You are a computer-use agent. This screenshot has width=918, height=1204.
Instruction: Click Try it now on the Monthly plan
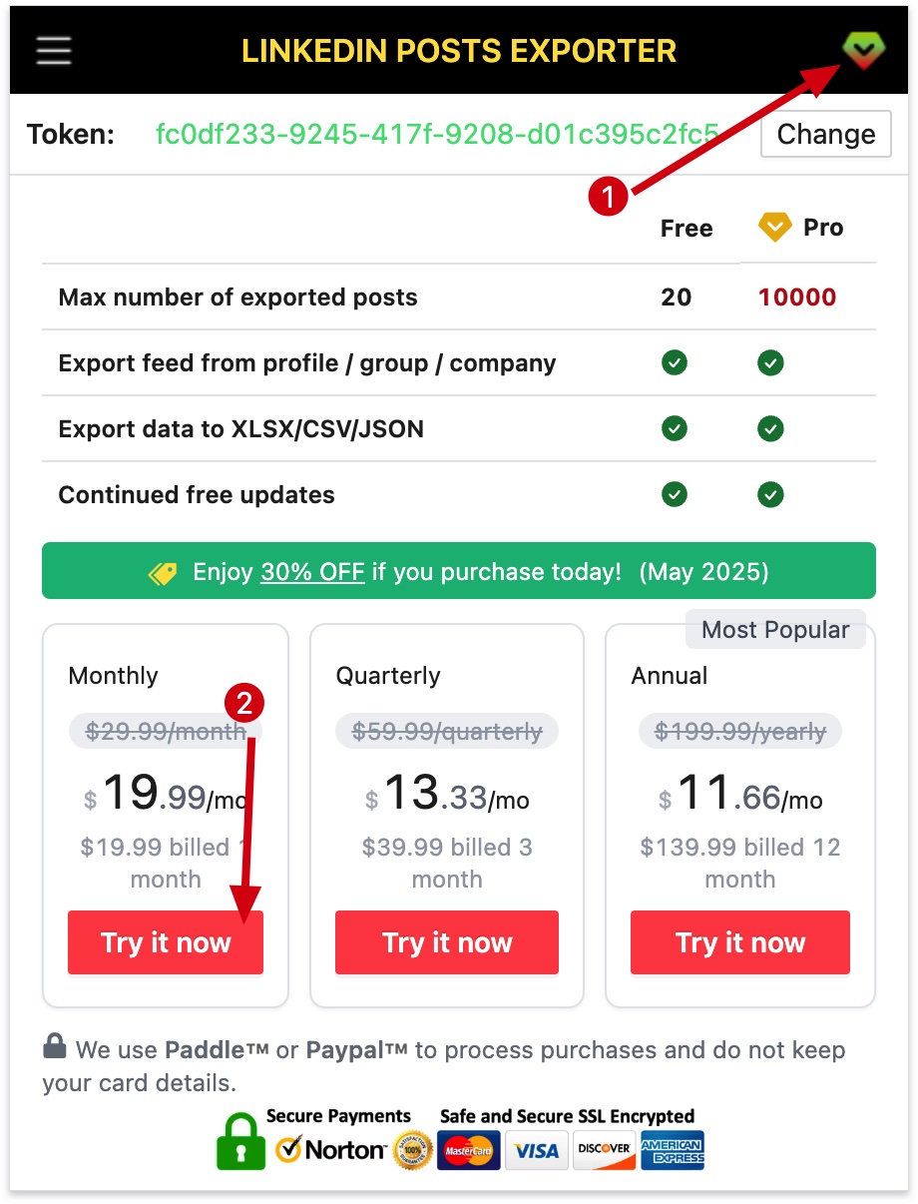[165, 941]
